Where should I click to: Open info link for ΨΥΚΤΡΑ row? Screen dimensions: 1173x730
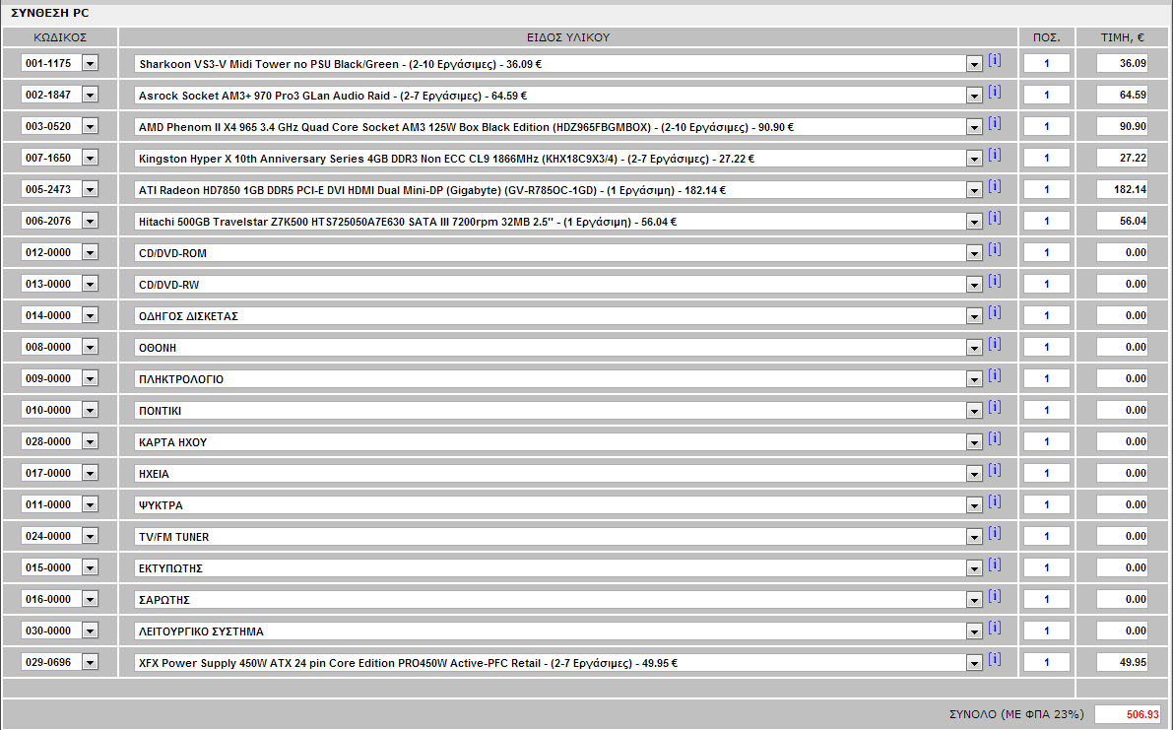[994, 500]
